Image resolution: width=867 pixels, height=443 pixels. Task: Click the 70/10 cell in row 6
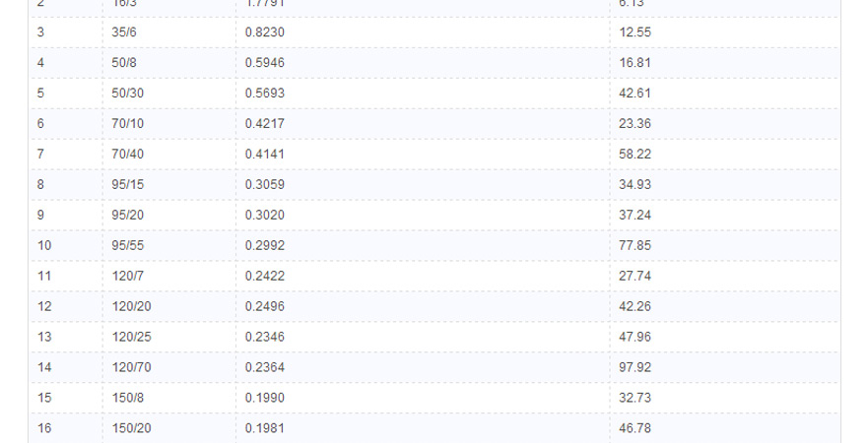(168, 123)
